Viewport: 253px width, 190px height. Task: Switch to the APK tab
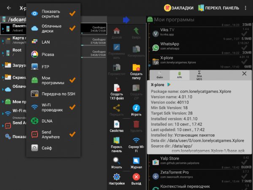tap(180, 75)
